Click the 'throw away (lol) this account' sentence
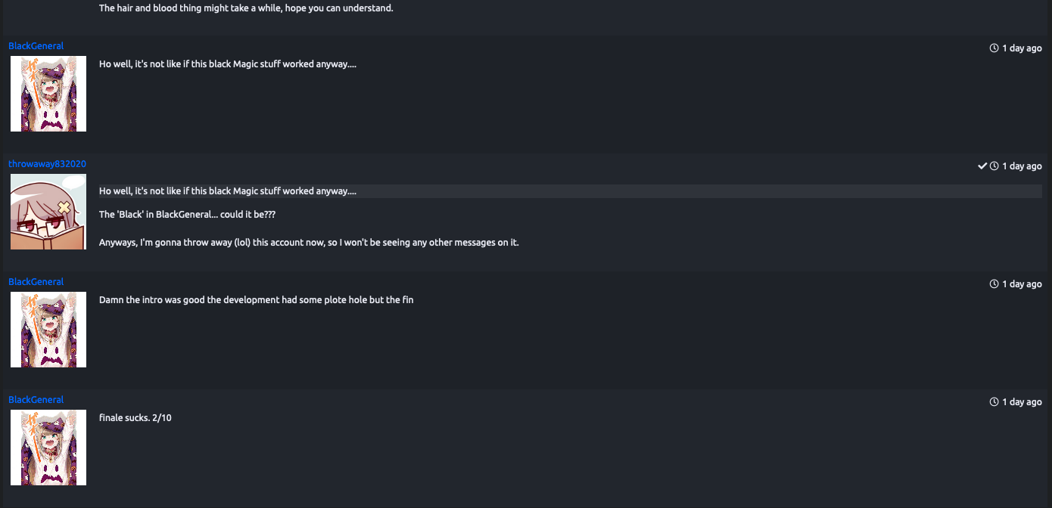Screen dimensions: 1052x508 click(x=309, y=243)
